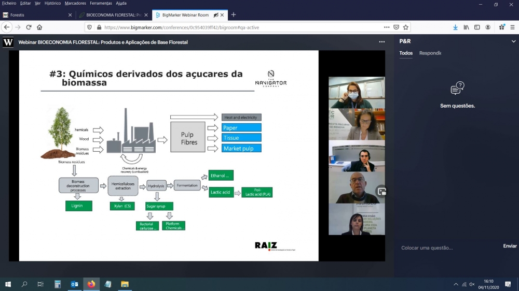519x291 pixels.
Task: Click the browser forward arrow
Action: click(18, 27)
